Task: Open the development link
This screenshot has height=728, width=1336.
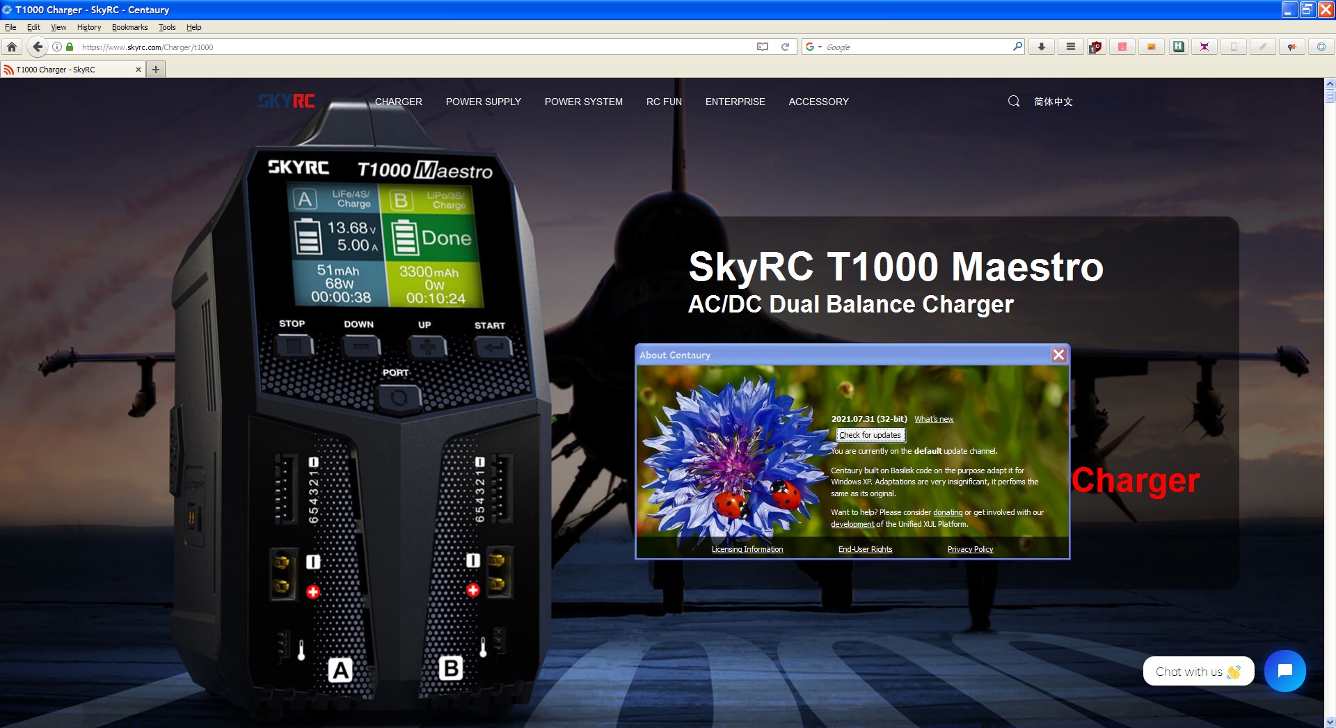Action: pyautogui.click(x=852, y=524)
